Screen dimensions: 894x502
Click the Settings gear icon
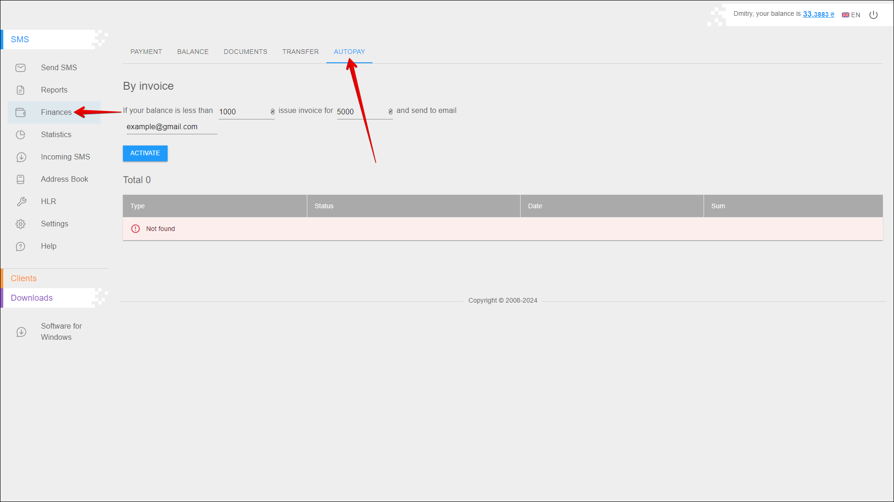20,224
